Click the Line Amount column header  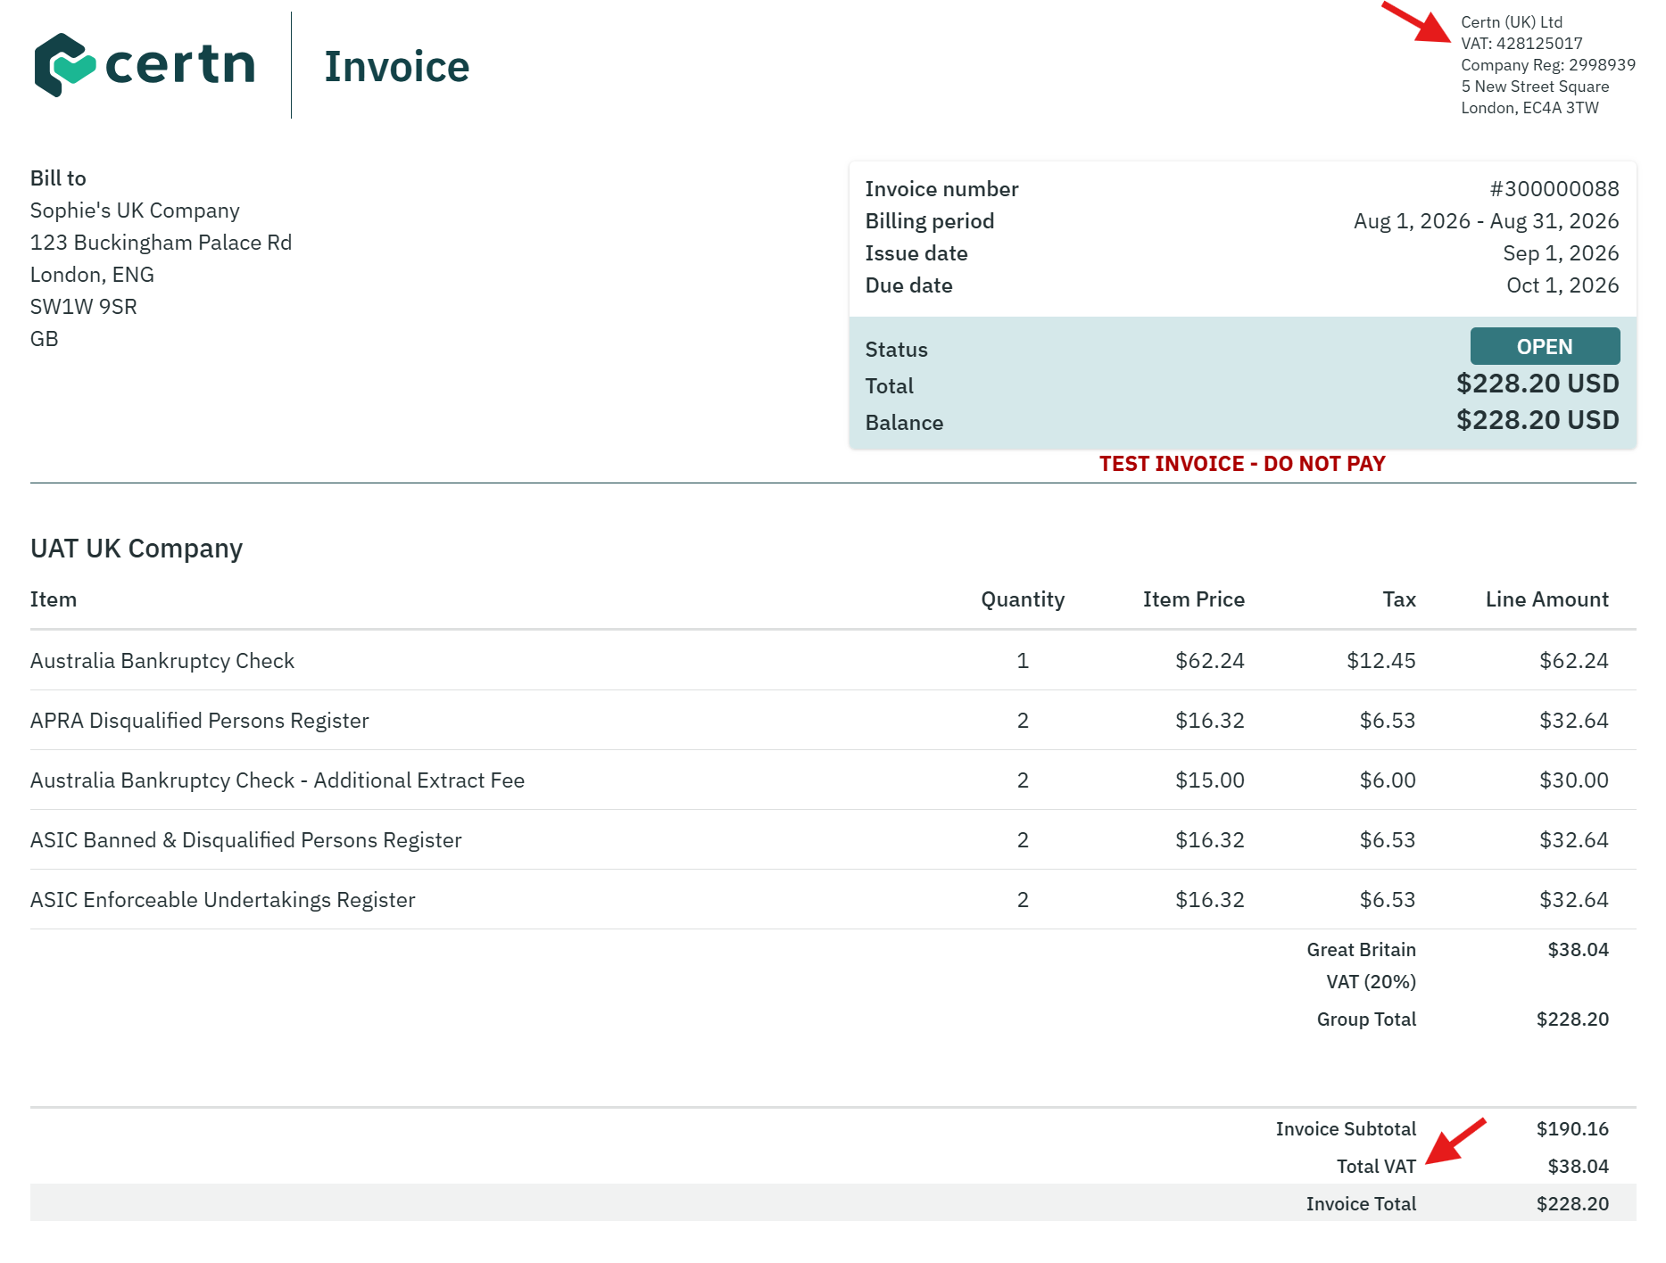(1546, 599)
